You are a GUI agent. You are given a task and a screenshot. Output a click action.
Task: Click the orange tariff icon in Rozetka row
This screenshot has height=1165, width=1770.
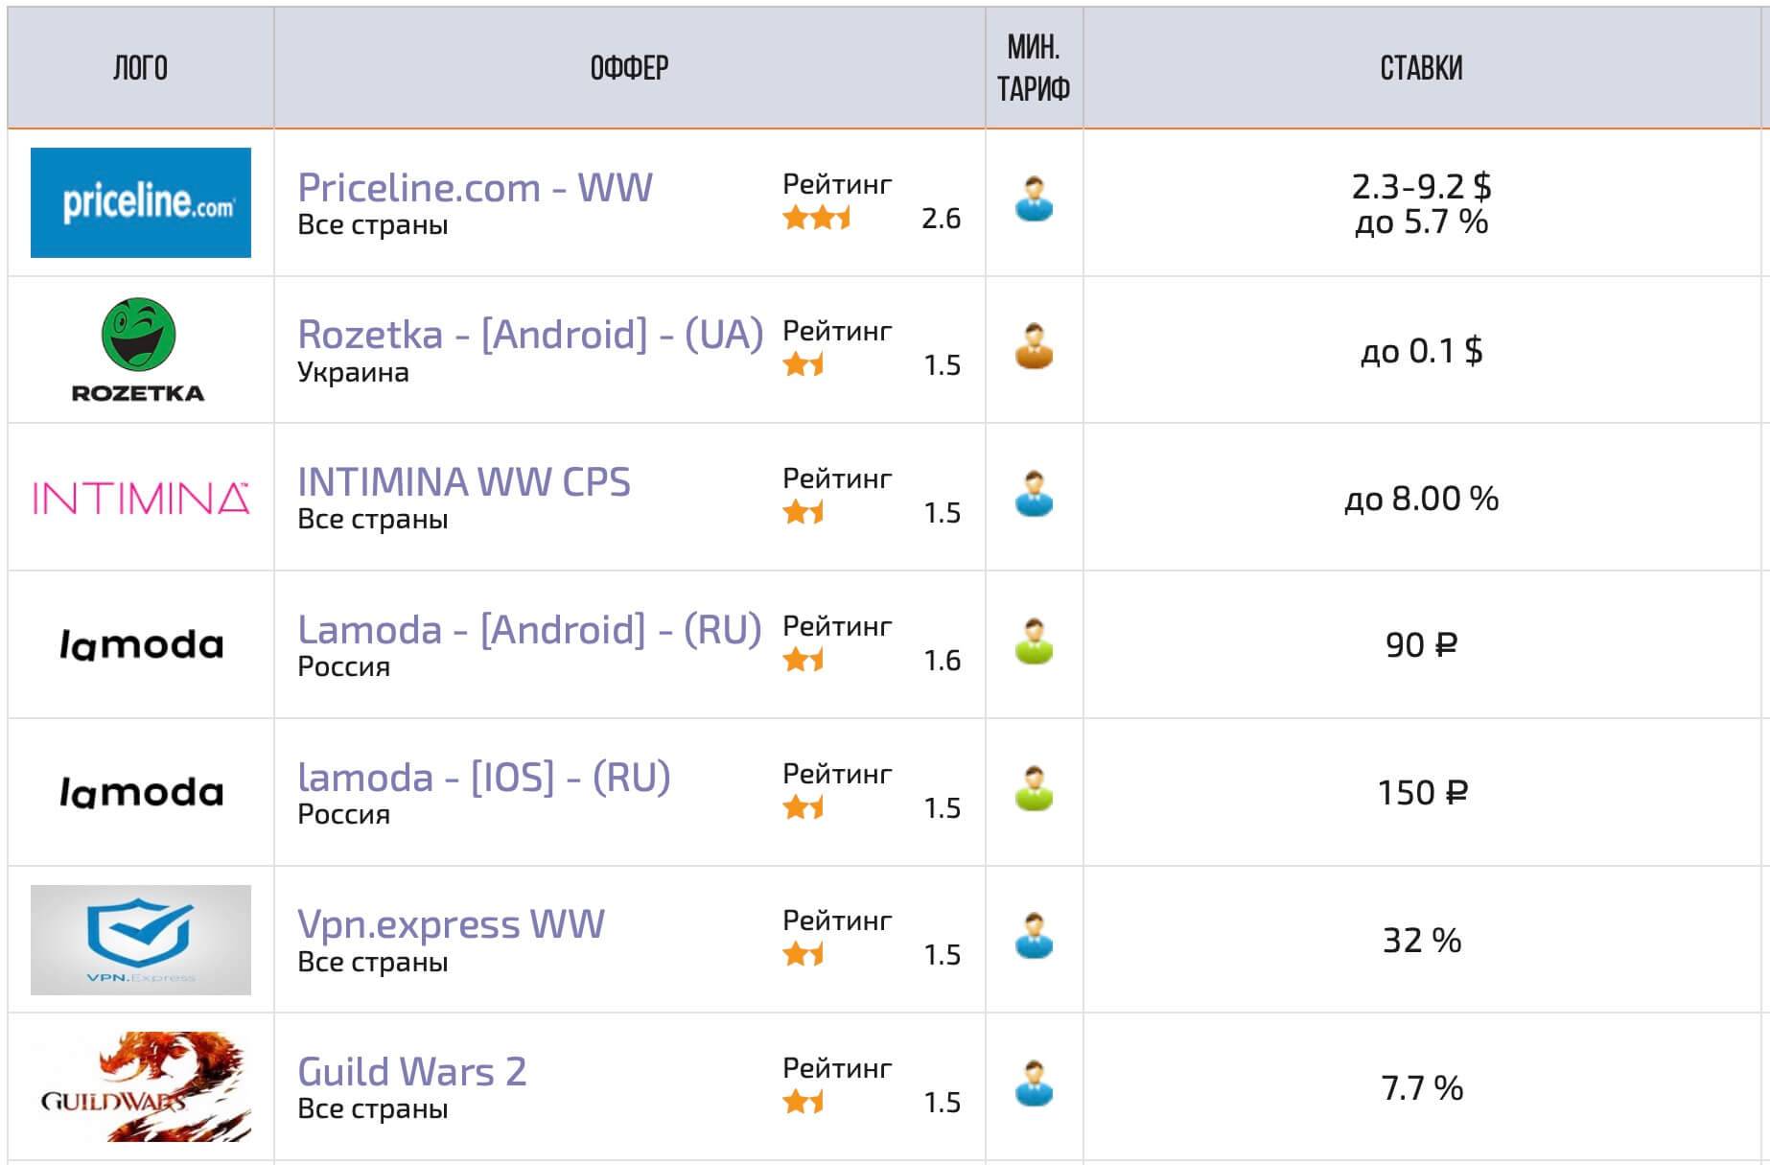point(1034,347)
